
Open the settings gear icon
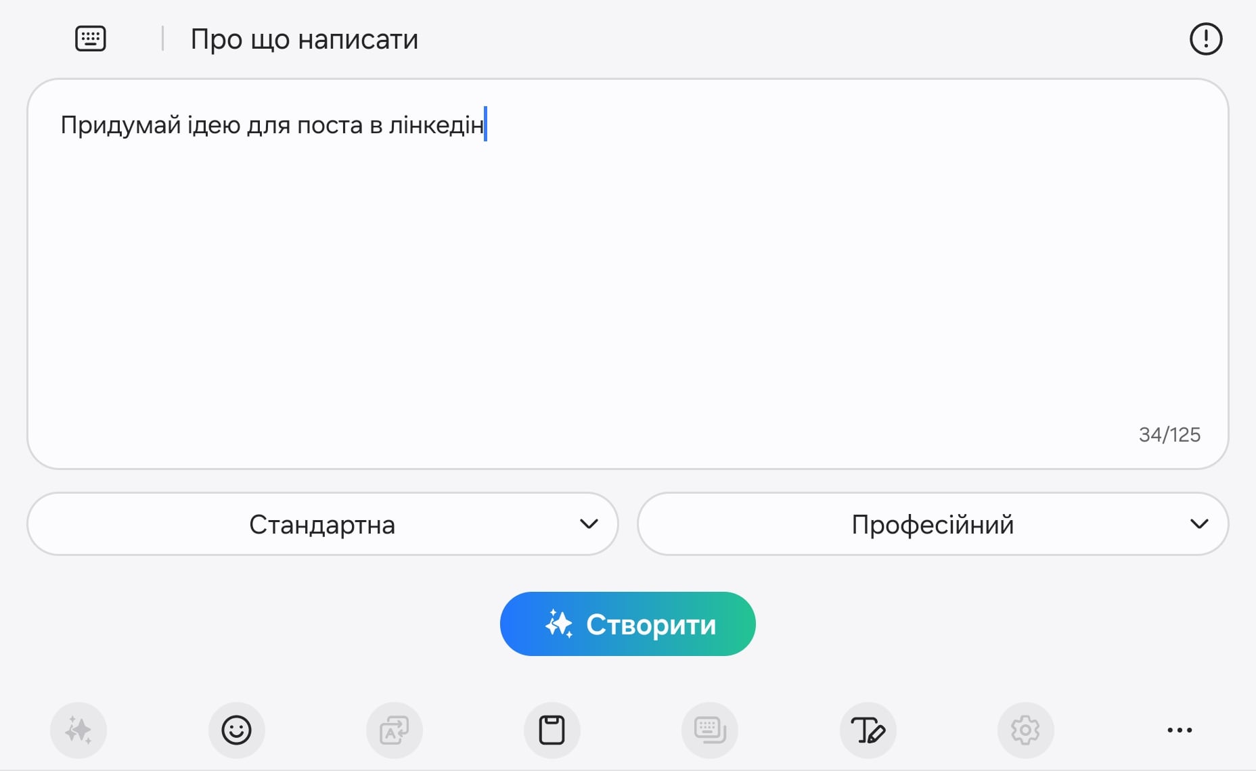pyautogui.click(x=1025, y=730)
